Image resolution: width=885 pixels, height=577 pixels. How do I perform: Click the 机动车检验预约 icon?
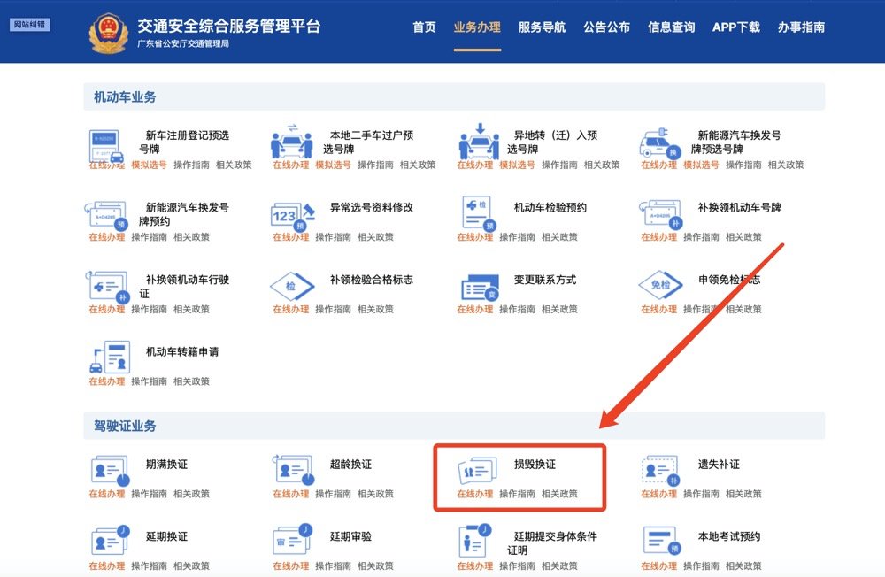click(x=479, y=213)
